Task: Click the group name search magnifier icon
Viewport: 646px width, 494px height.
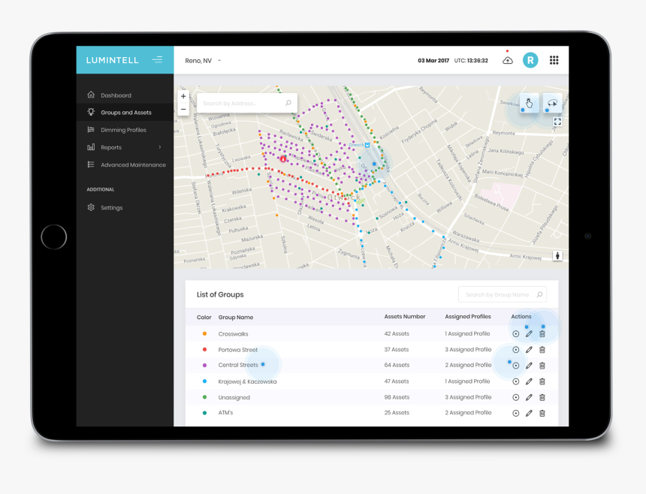Action: pos(539,294)
